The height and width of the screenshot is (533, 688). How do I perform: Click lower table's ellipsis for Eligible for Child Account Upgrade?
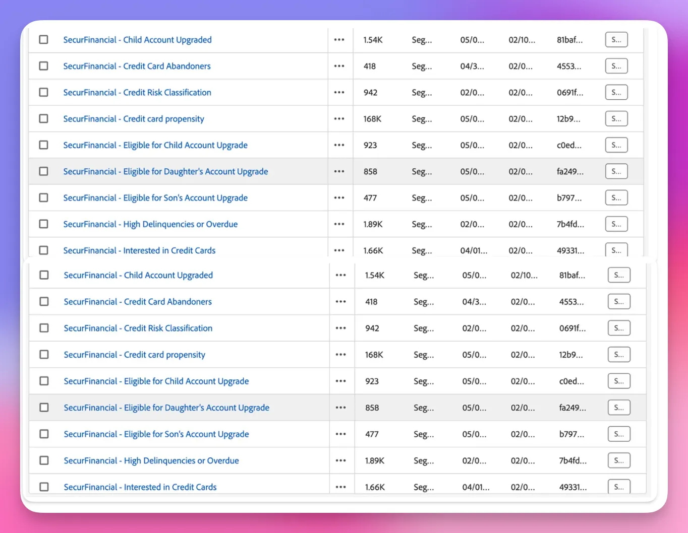tap(341, 381)
